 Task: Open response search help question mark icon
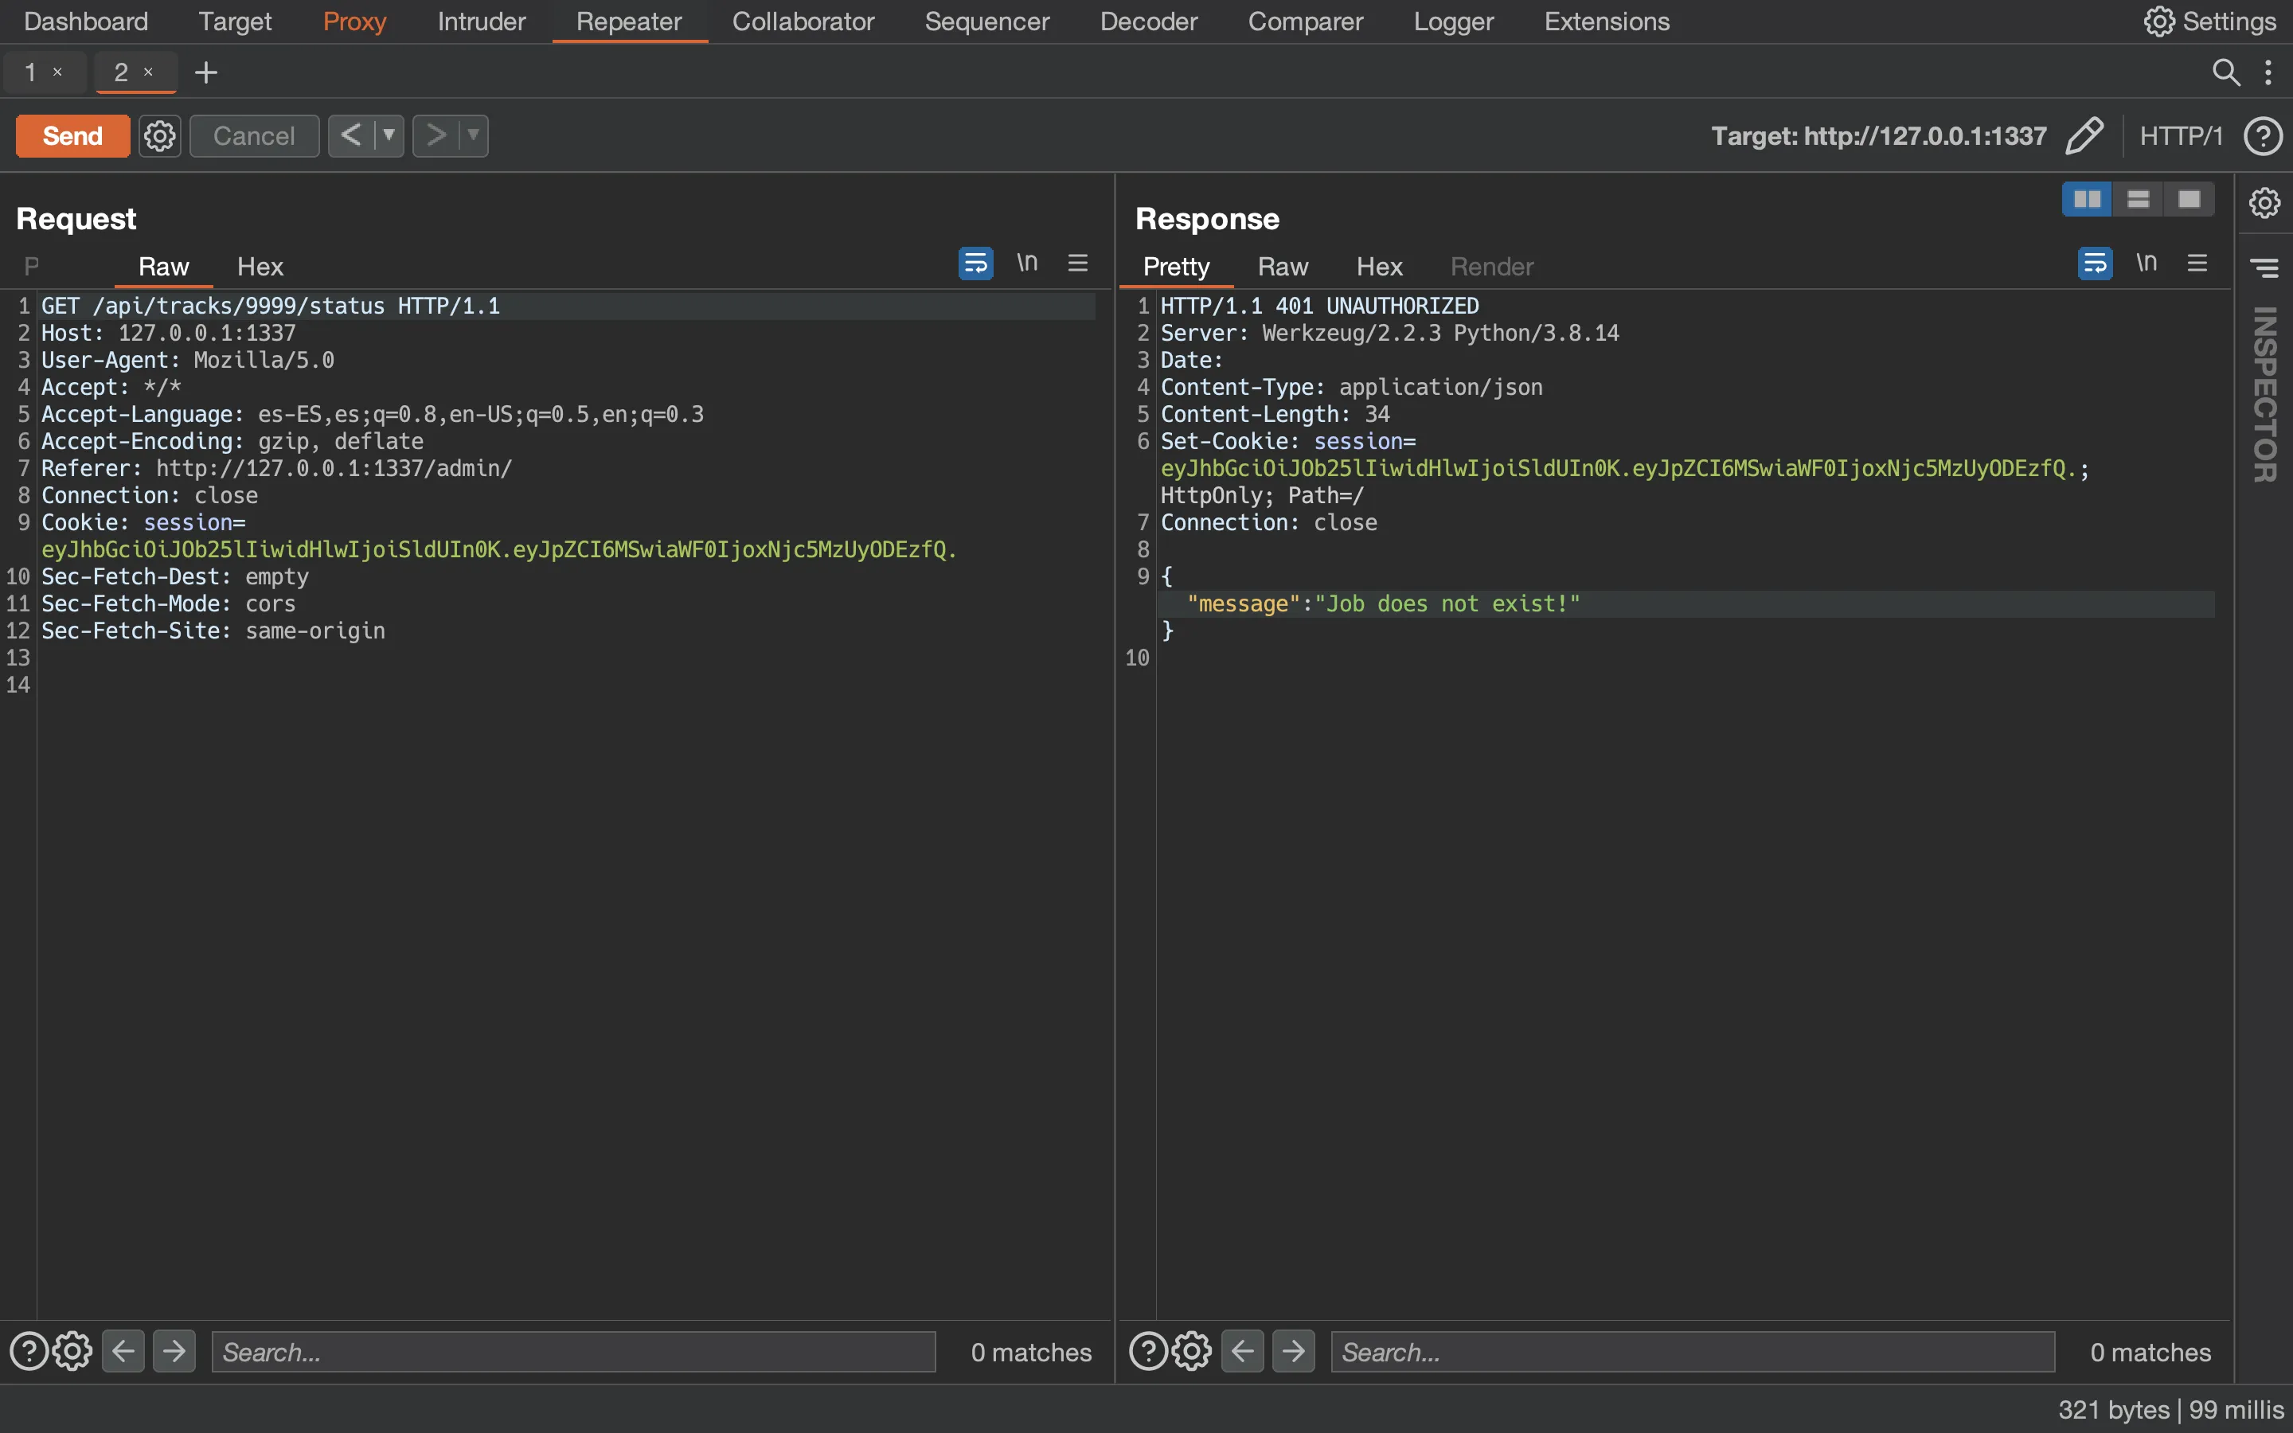(x=1148, y=1352)
